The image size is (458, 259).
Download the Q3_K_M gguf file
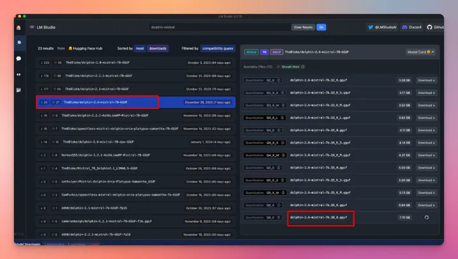[426, 105]
